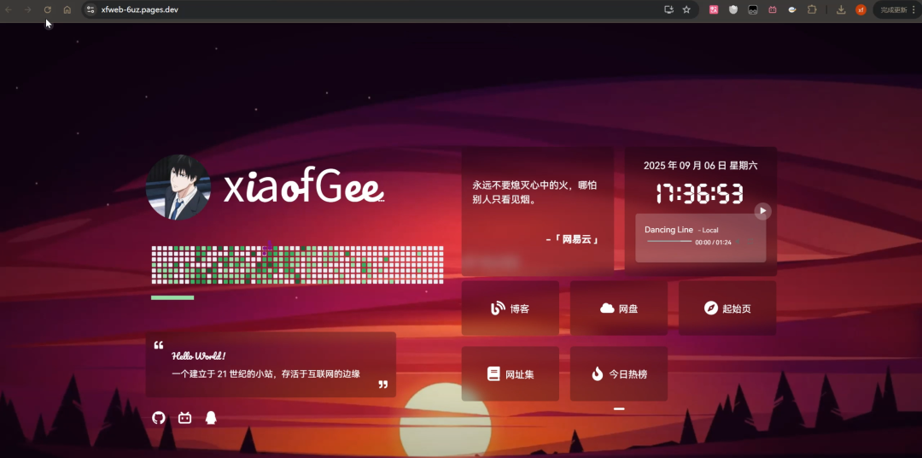The height and width of the screenshot is (458, 922).
Task: Open the xf profile avatar menu
Action: click(x=861, y=9)
